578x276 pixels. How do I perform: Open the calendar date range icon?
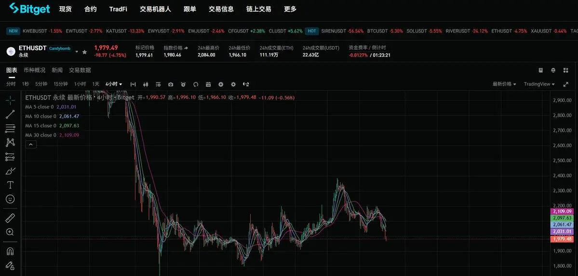[x=208, y=84]
